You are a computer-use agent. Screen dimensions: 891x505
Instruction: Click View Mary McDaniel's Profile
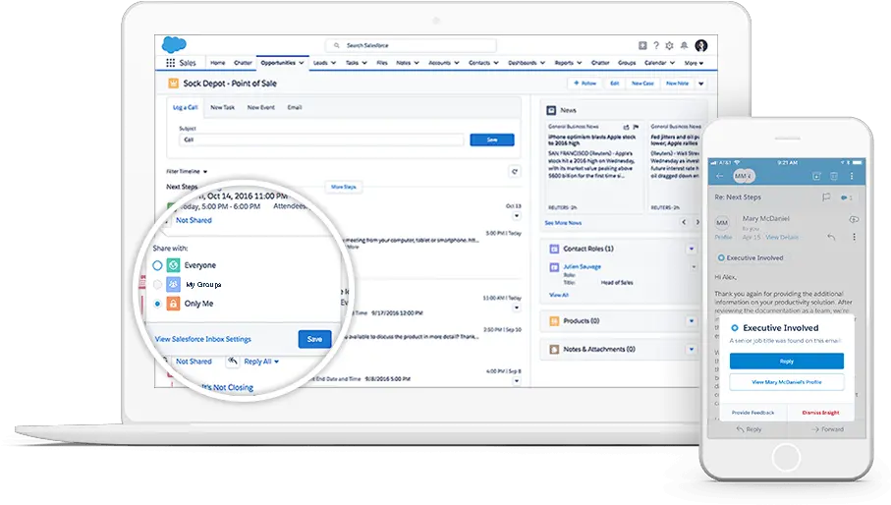[x=787, y=382]
